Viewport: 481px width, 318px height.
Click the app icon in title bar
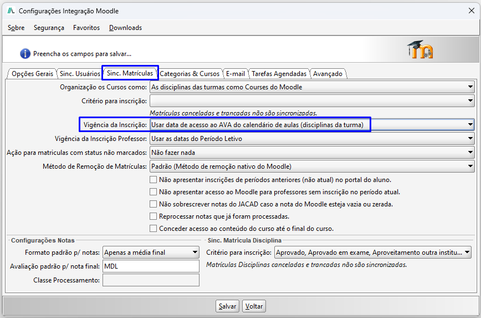click(x=11, y=11)
